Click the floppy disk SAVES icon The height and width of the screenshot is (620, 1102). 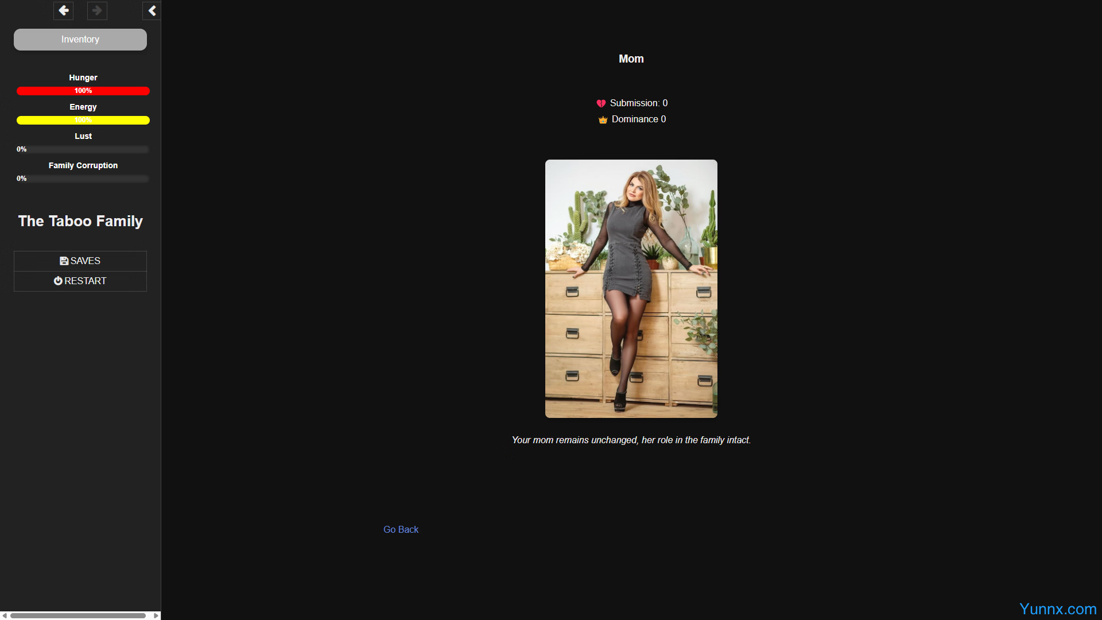click(x=64, y=261)
